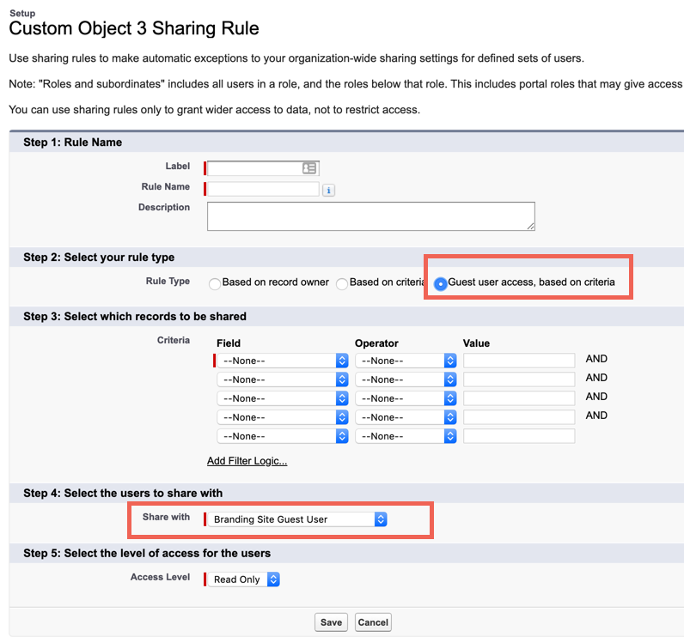Open the Share with Branding Site Guest User dropdown
Screen dimensions: 684x643
click(297, 519)
